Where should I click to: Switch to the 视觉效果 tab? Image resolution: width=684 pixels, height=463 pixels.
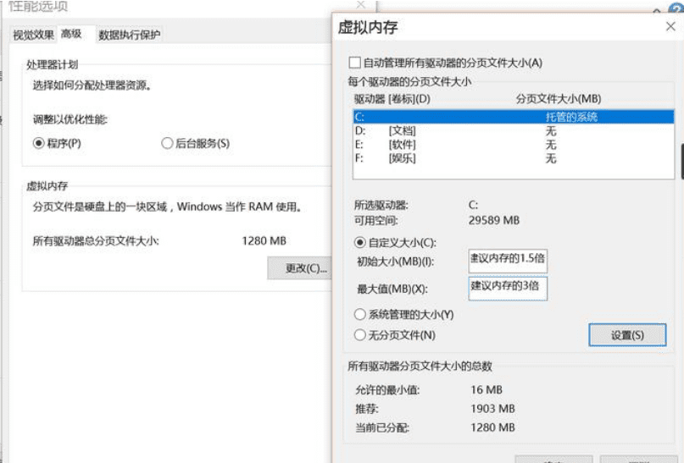pyautogui.click(x=33, y=35)
